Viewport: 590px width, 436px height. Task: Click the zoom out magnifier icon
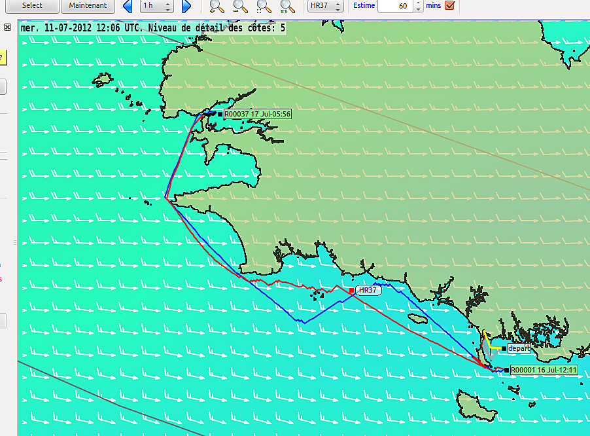tap(240, 6)
